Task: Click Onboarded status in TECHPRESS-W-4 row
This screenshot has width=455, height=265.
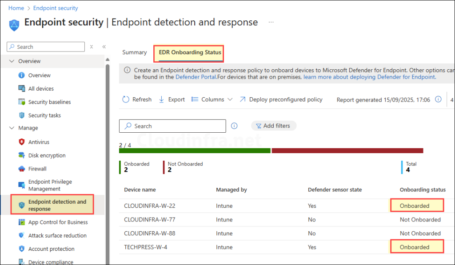Action: [x=415, y=247]
